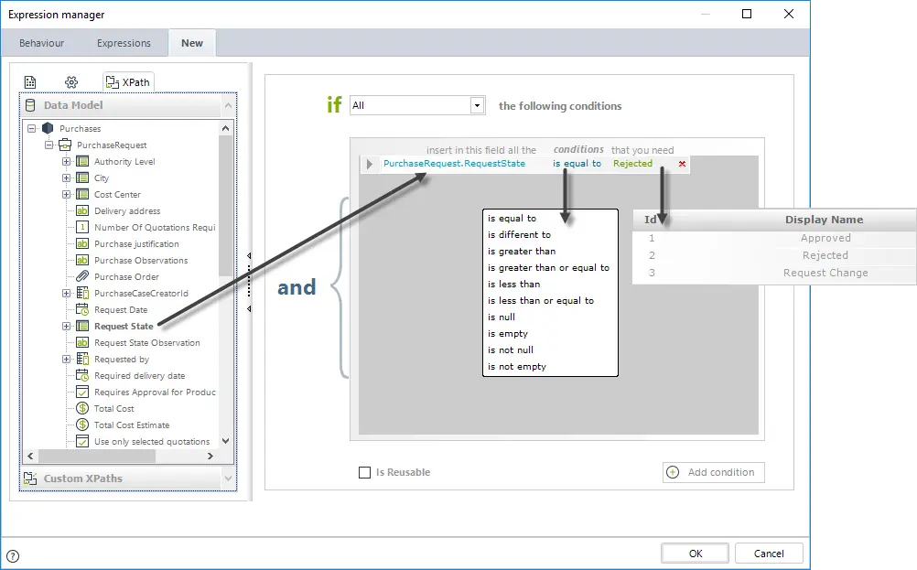
Task: Click the Custom XPaths panel icon
Action: pyautogui.click(x=30, y=479)
